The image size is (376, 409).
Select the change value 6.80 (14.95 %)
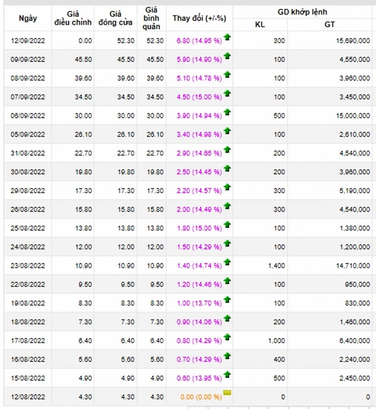(199, 41)
